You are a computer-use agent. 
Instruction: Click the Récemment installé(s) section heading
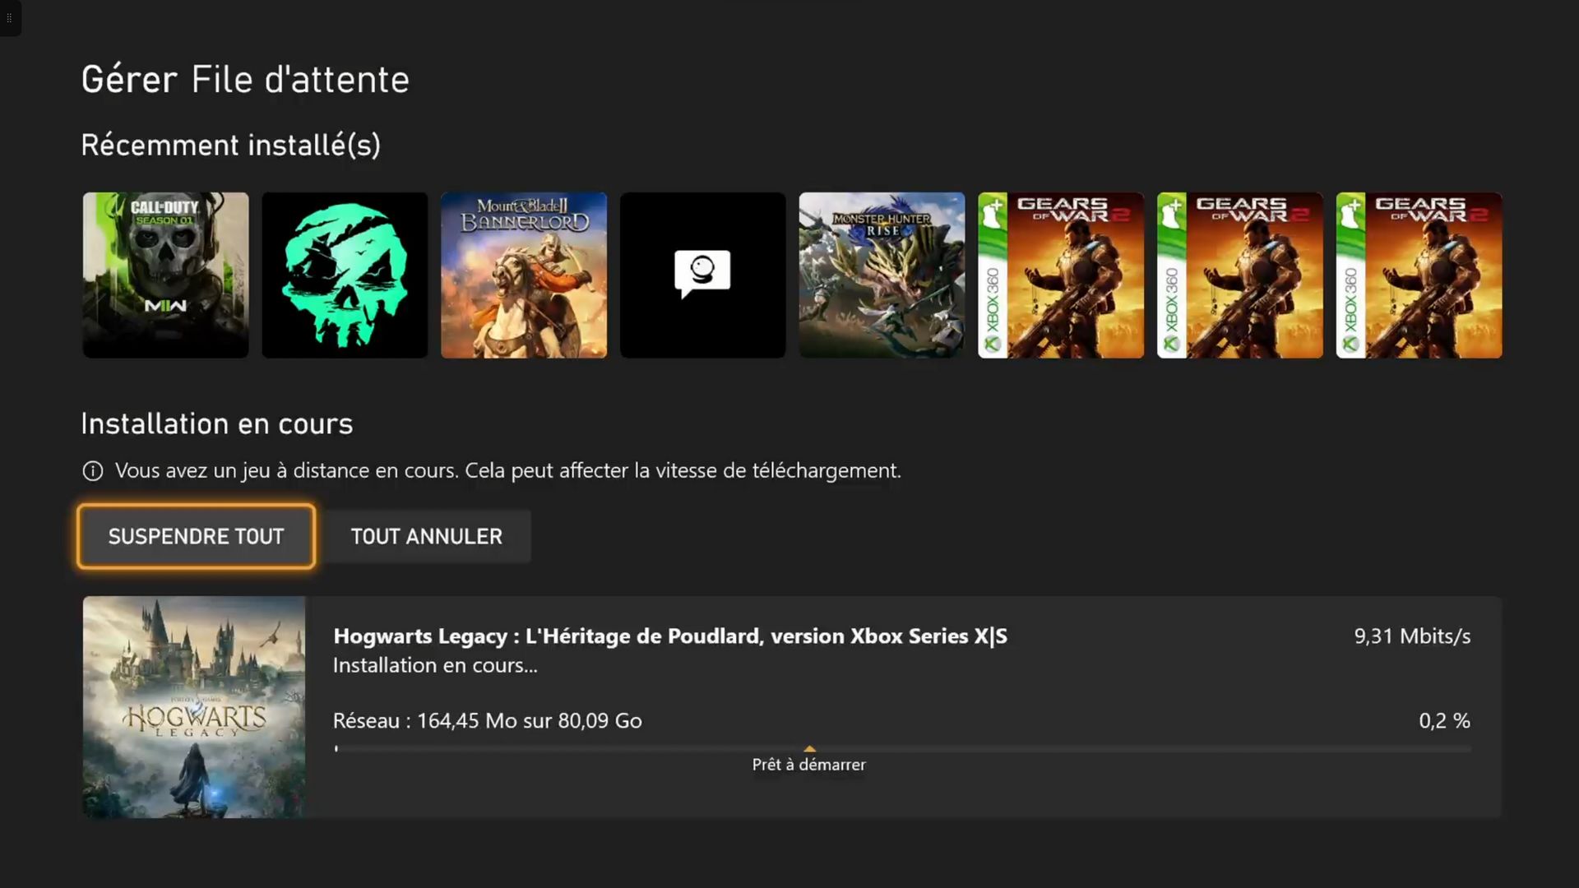[x=230, y=145]
